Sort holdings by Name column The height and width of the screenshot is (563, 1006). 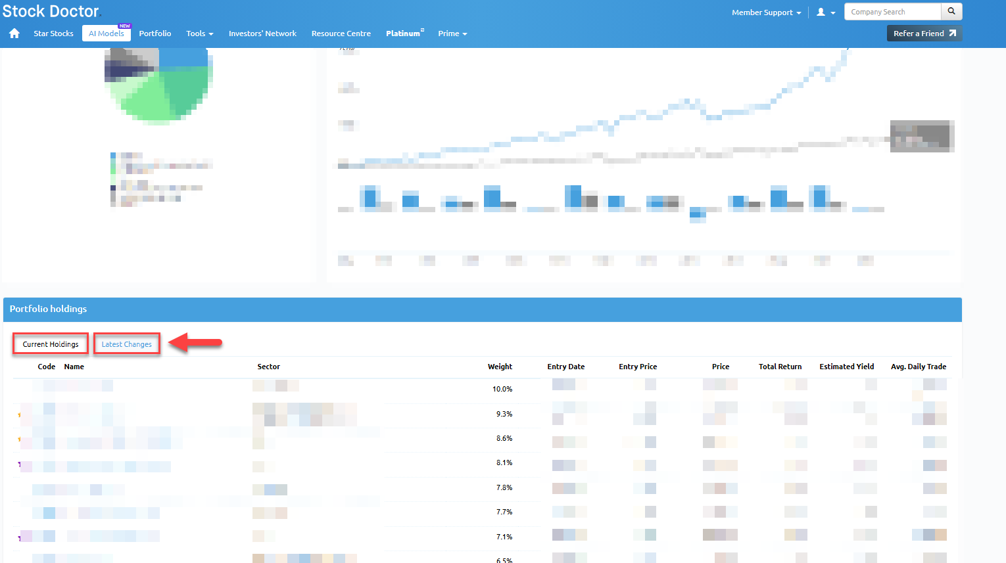coord(74,367)
